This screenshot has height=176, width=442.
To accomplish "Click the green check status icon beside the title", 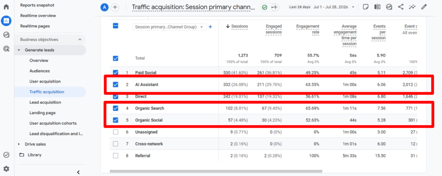I will [x=265, y=7].
